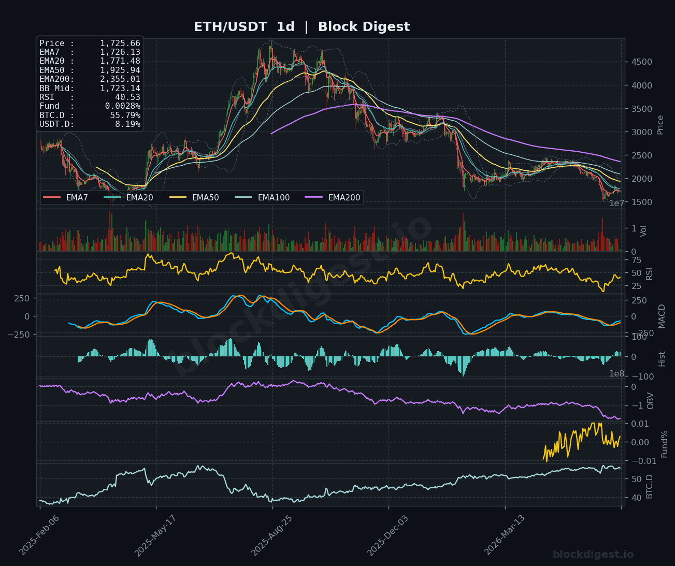This screenshot has height=566, width=675.
Task: Click the EMA200 value 2,355.01
Action: (x=120, y=79)
